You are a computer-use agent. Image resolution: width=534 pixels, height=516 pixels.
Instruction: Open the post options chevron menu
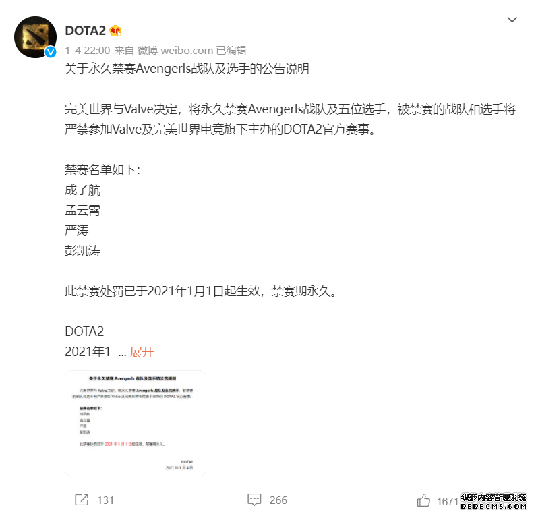coord(512,20)
